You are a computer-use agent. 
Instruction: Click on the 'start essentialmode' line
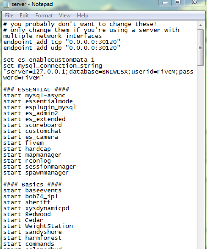[38, 101]
